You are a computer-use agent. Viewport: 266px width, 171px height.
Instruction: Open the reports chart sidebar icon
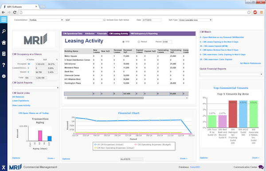(4, 54)
